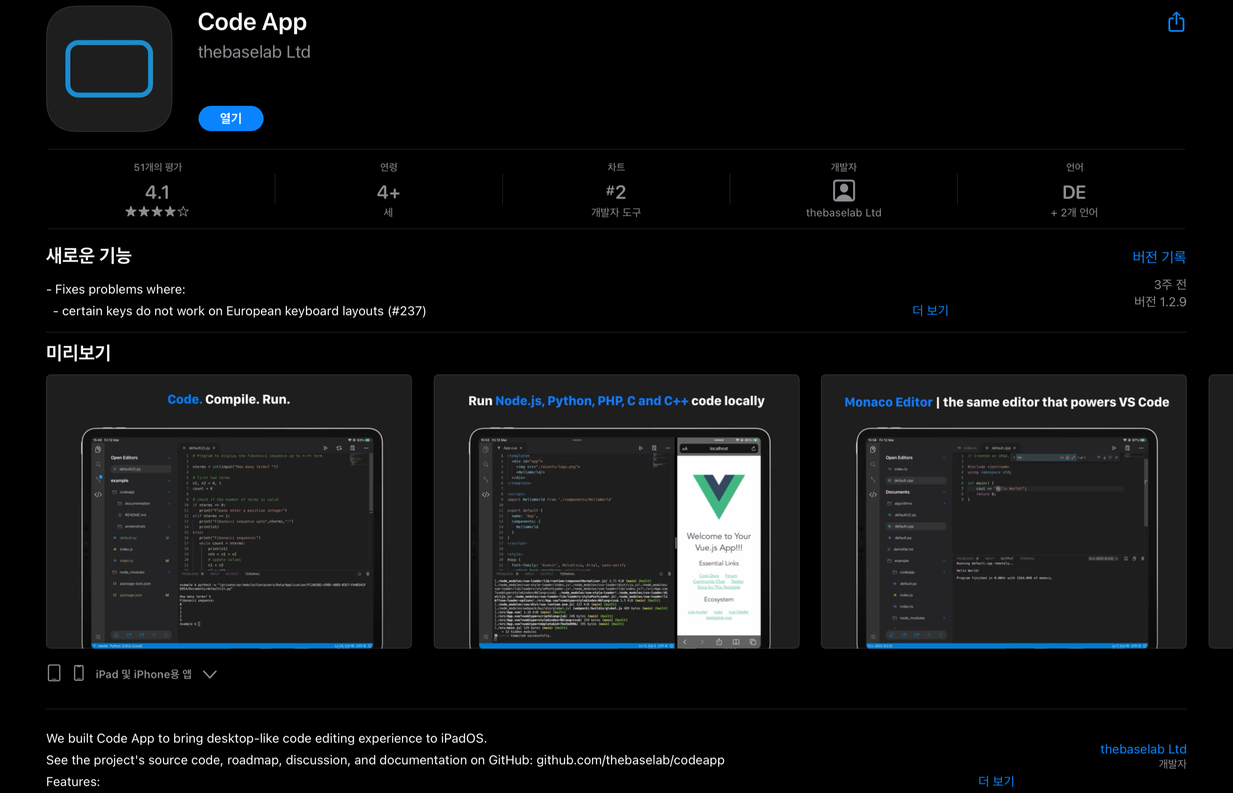Open the Run Node.js Python screenshot
The width and height of the screenshot is (1233, 793).
pyautogui.click(x=616, y=511)
